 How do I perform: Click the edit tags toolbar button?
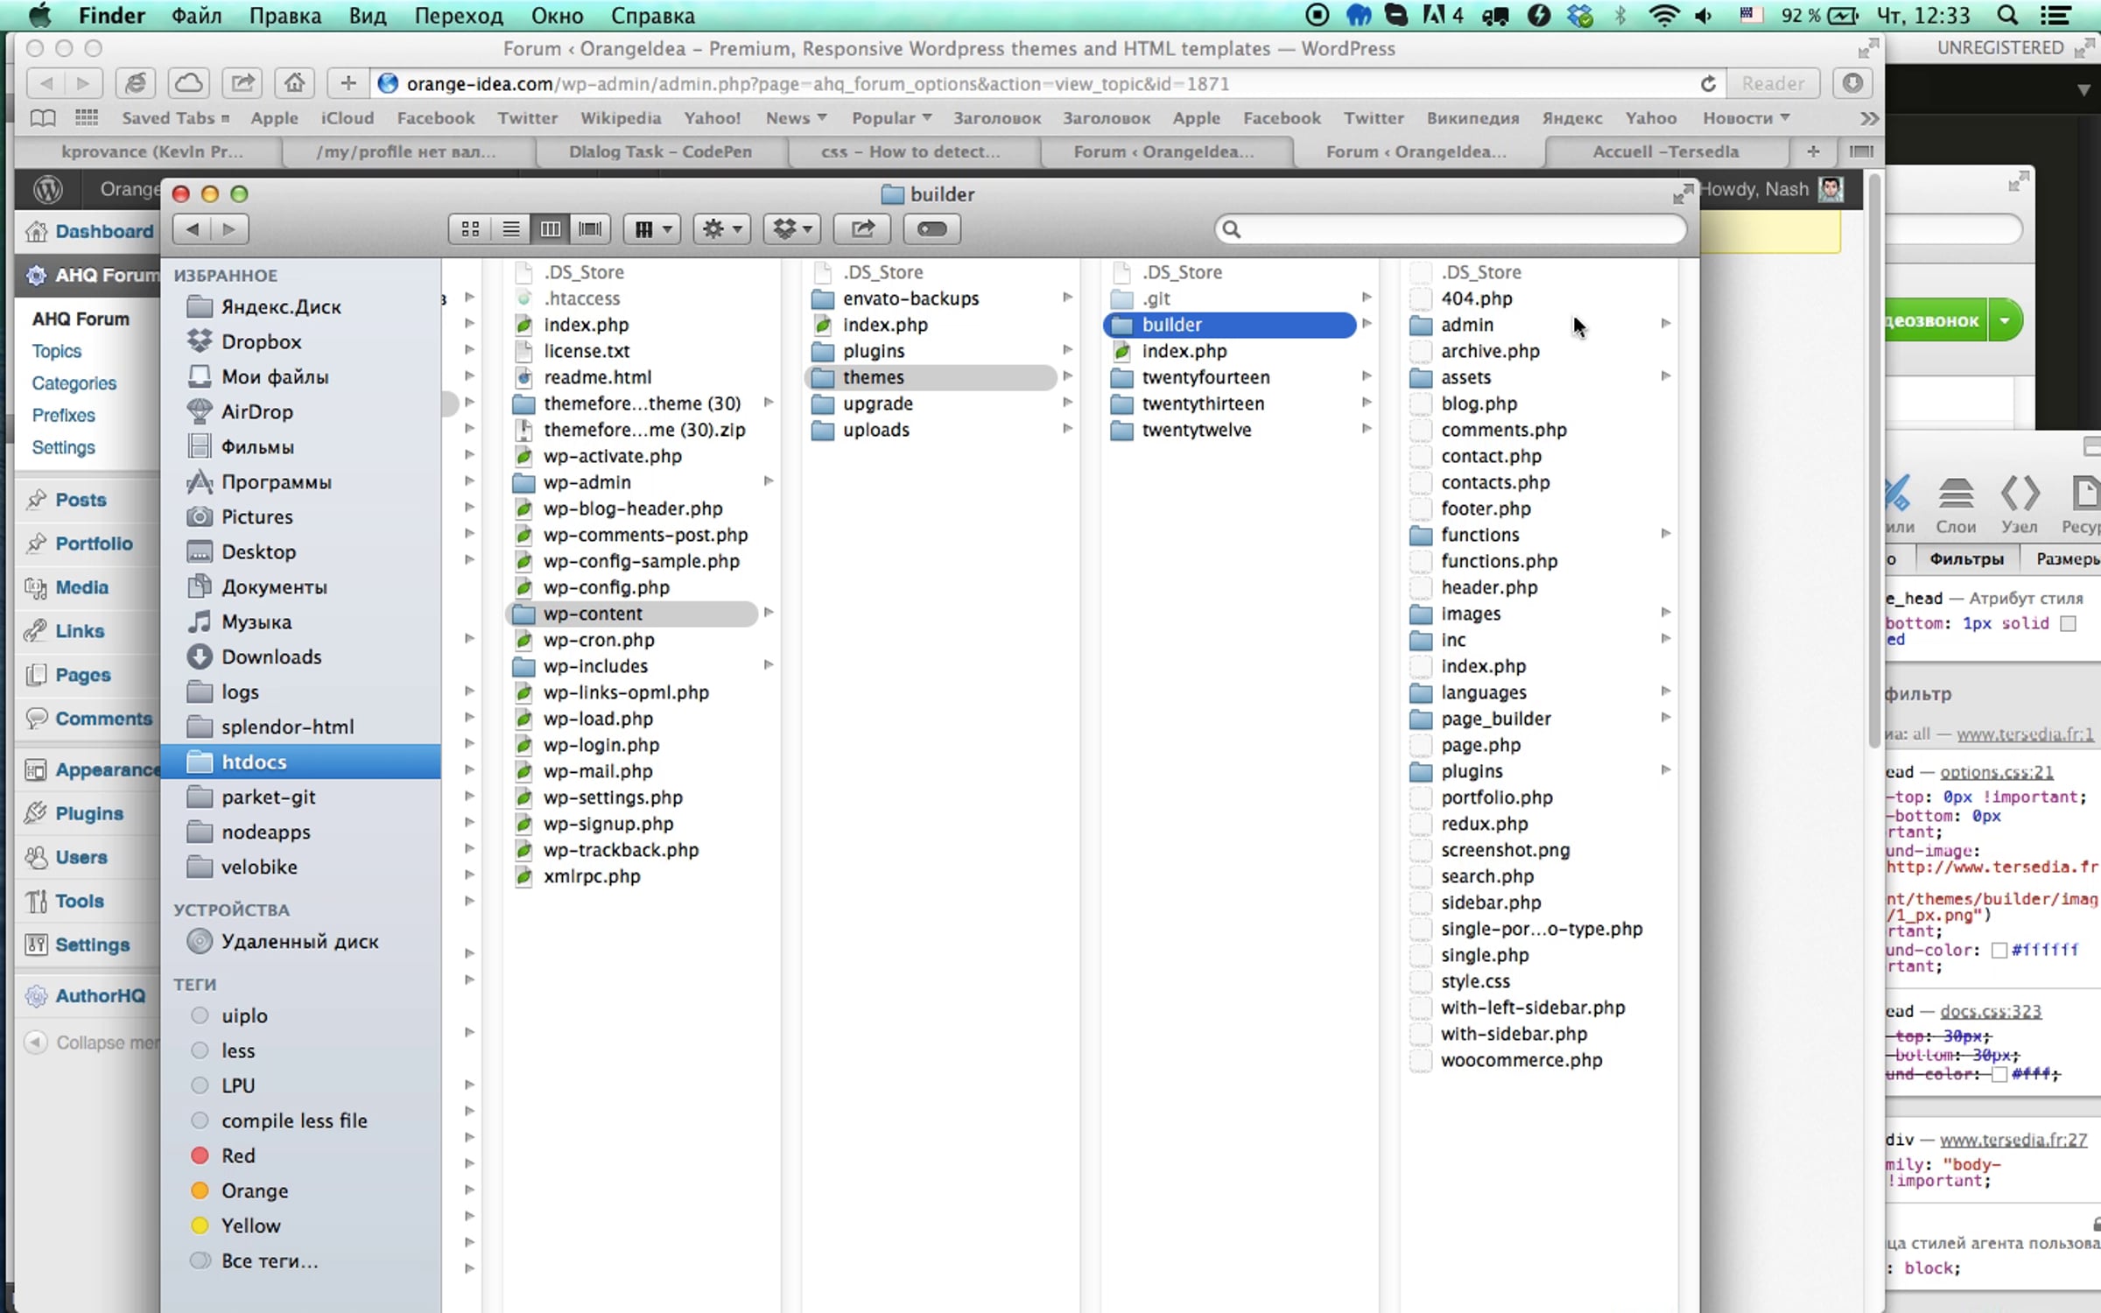tap(931, 229)
